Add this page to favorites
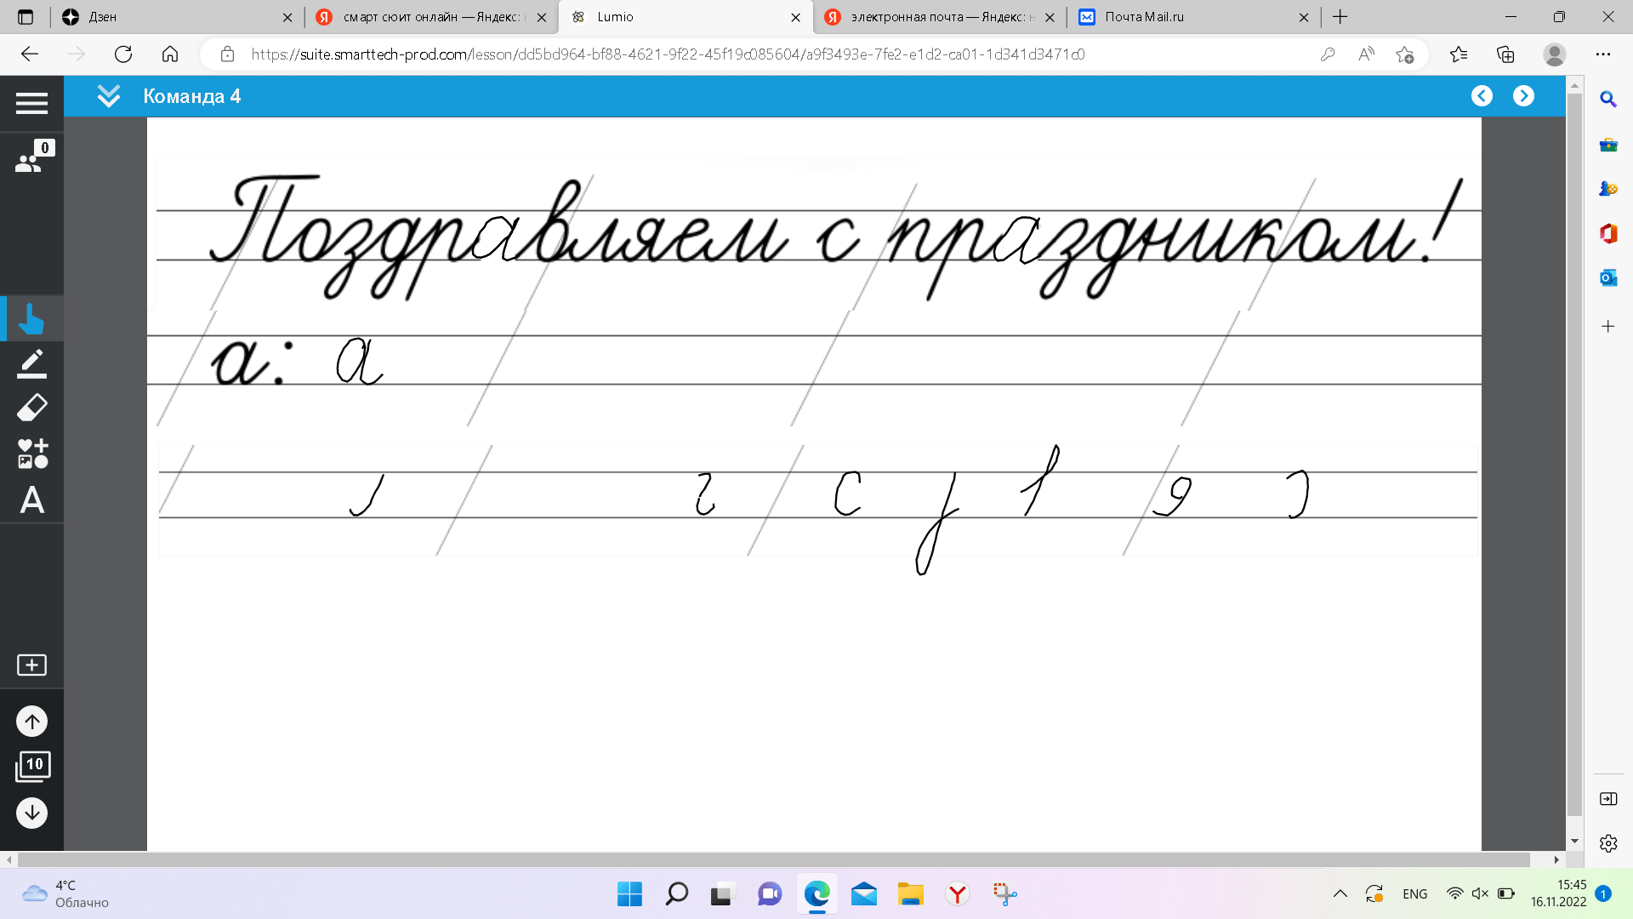 [x=1404, y=54]
